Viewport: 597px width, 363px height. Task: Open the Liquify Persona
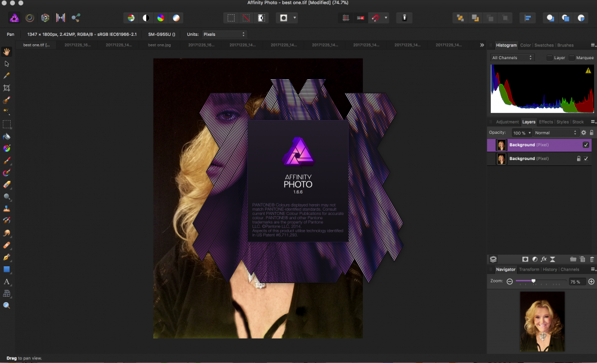pyautogui.click(x=61, y=18)
